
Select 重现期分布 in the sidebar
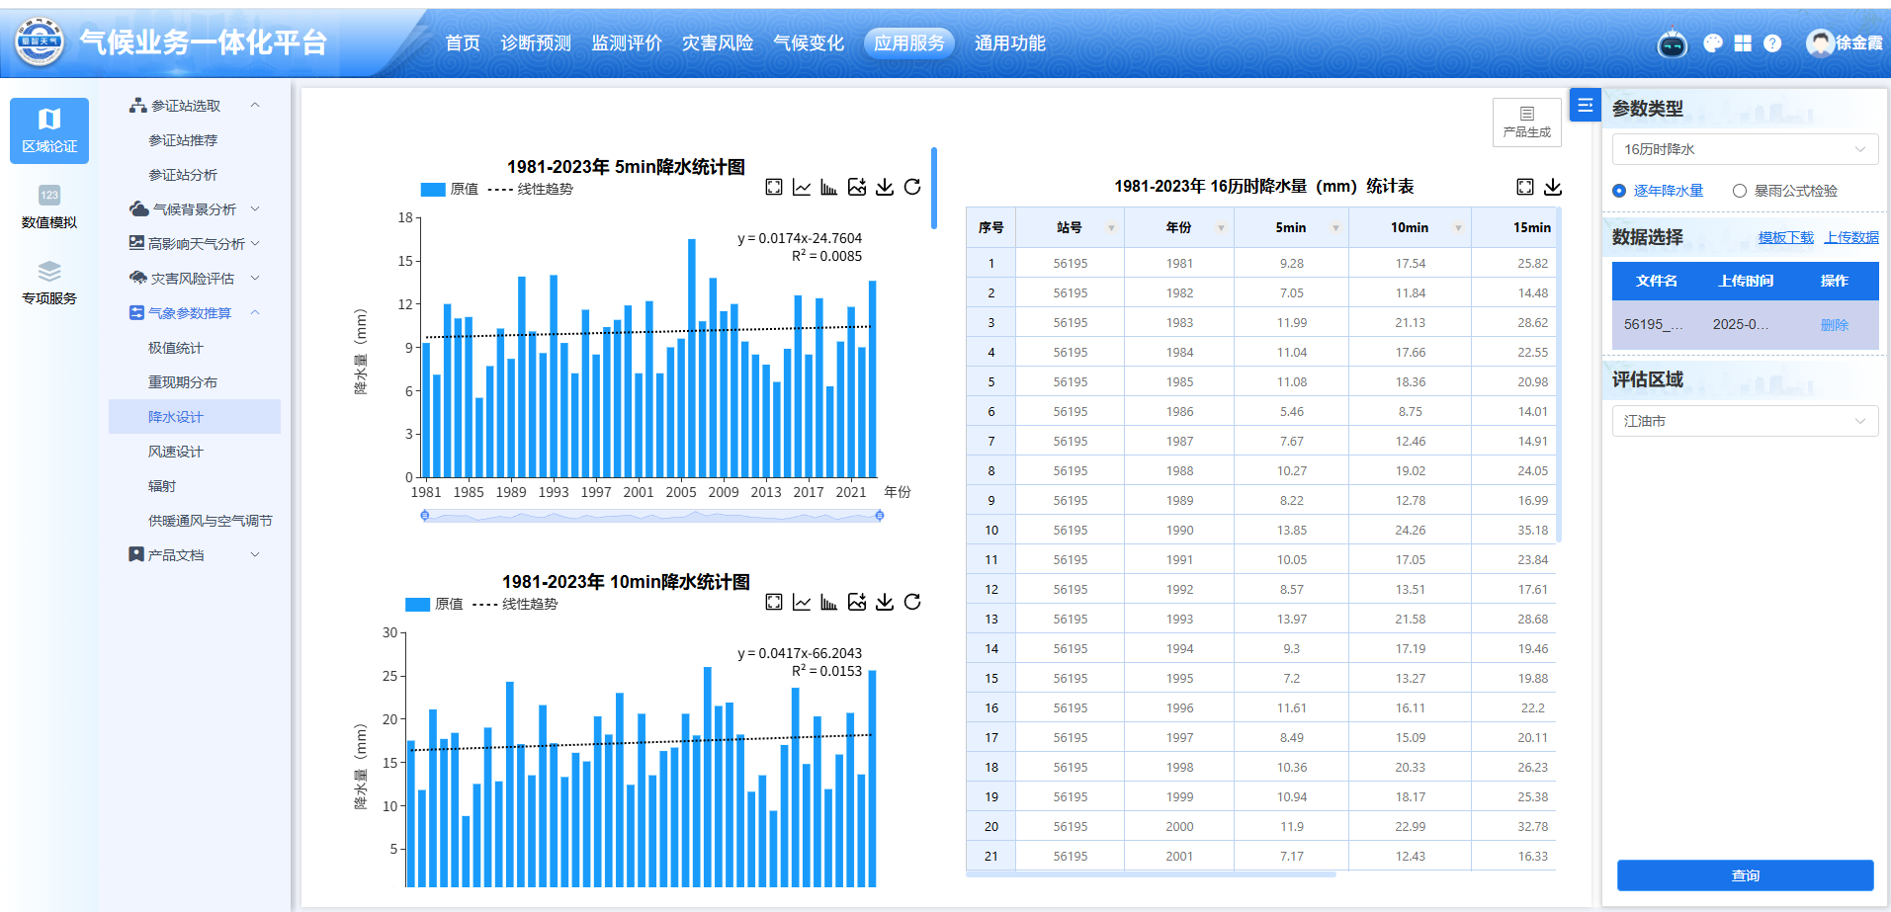pyautogui.click(x=183, y=382)
